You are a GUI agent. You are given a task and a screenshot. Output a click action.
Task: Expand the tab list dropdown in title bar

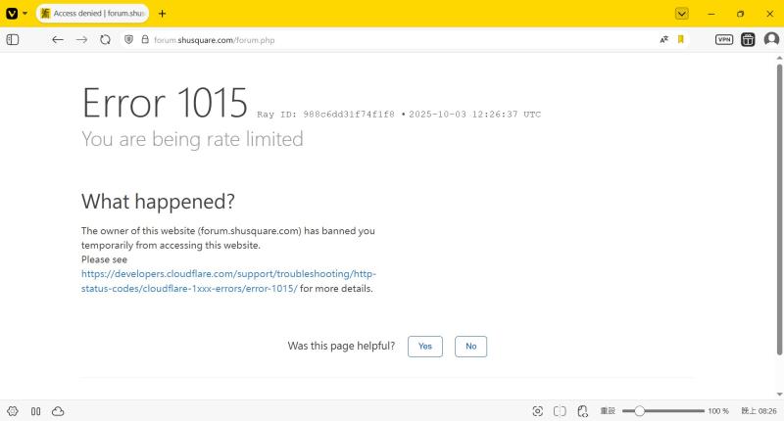coord(682,14)
